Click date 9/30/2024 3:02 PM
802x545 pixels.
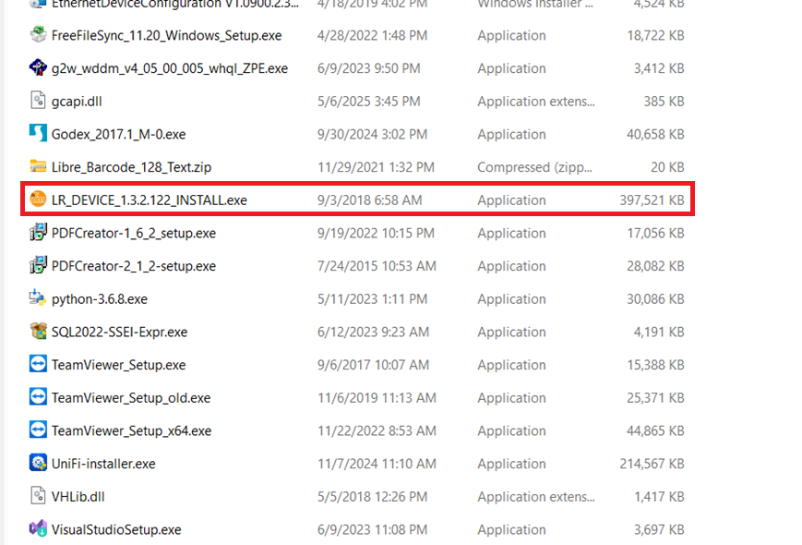click(372, 134)
